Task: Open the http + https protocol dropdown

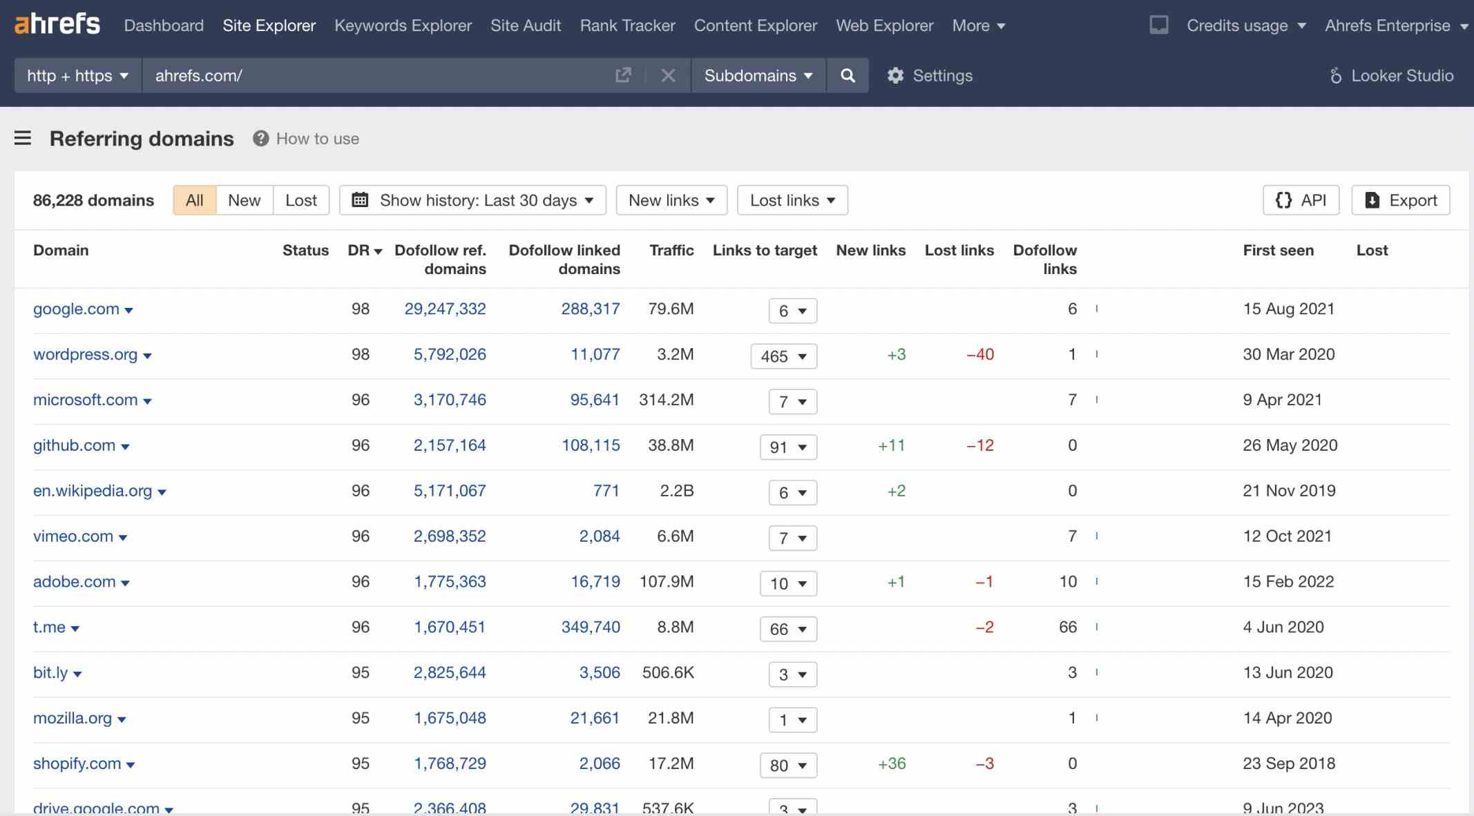Action: [x=77, y=75]
